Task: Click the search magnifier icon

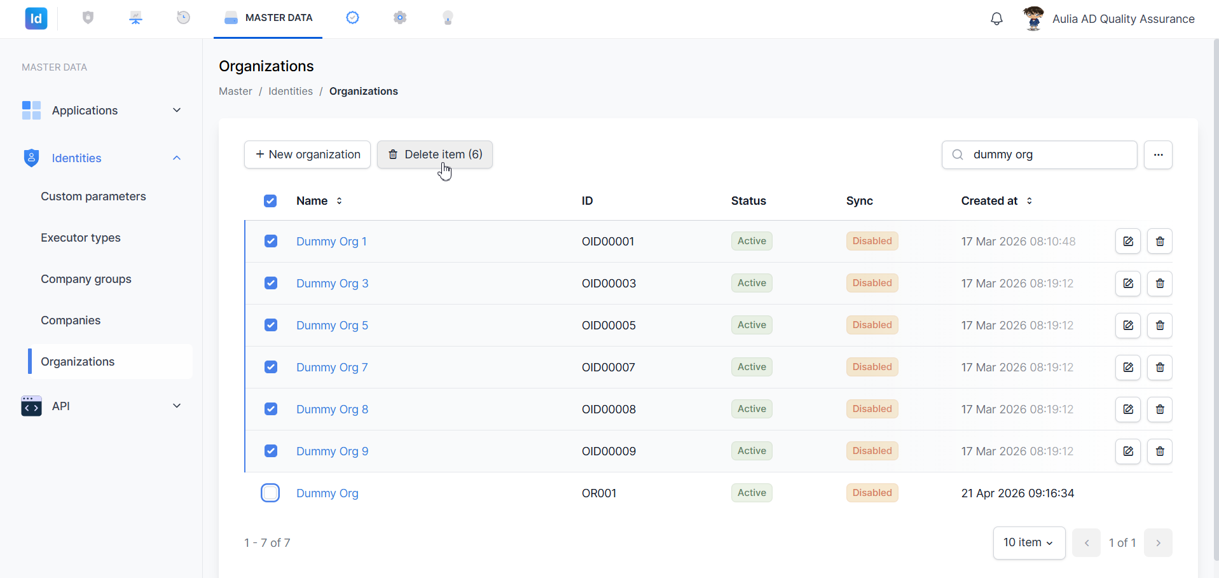Action: [x=958, y=155]
